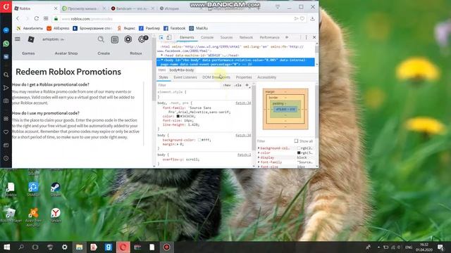This screenshot has width=451, height=253.
Task: Open the Roblox news feed icon
Action: (114, 39)
